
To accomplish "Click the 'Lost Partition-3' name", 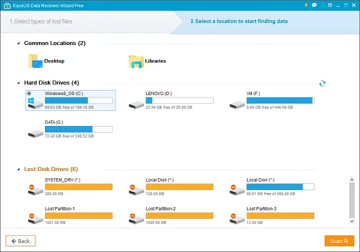I will coord(262,209).
